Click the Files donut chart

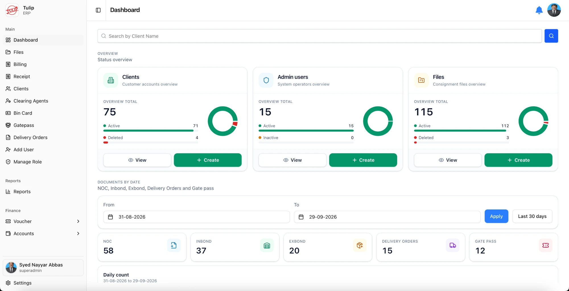tap(533, 121)
